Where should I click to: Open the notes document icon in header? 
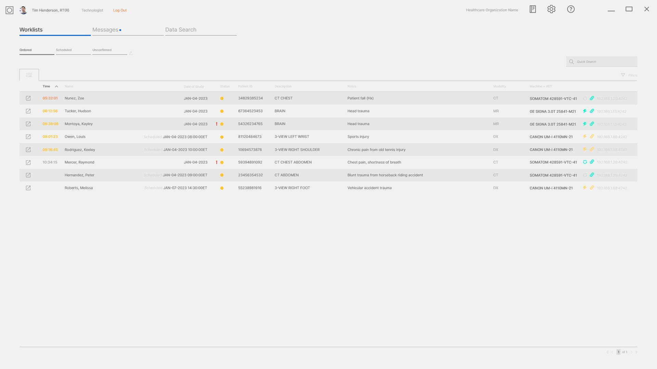(x=533, y=9)
